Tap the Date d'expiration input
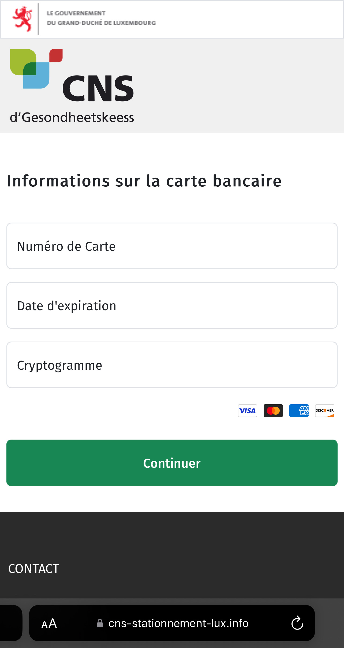This screenshot has height=648, width=344. (172, 305)
